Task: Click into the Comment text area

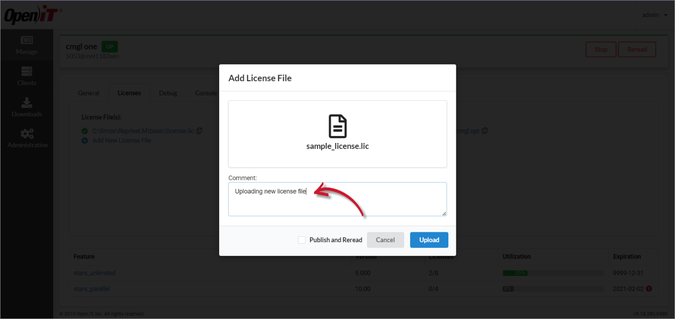Action: click(x=337, y=199)
